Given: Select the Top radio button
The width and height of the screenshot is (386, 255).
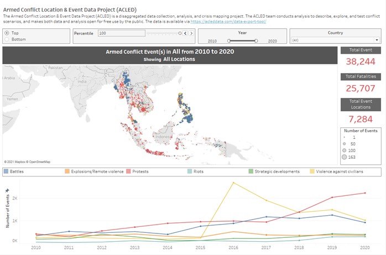Looking at the screenshot, I should coord(7,33).
